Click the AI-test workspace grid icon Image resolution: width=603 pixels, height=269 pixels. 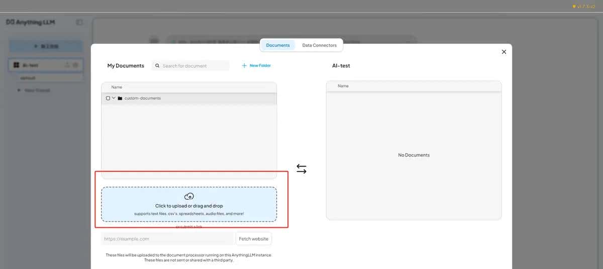click(16, 65)
